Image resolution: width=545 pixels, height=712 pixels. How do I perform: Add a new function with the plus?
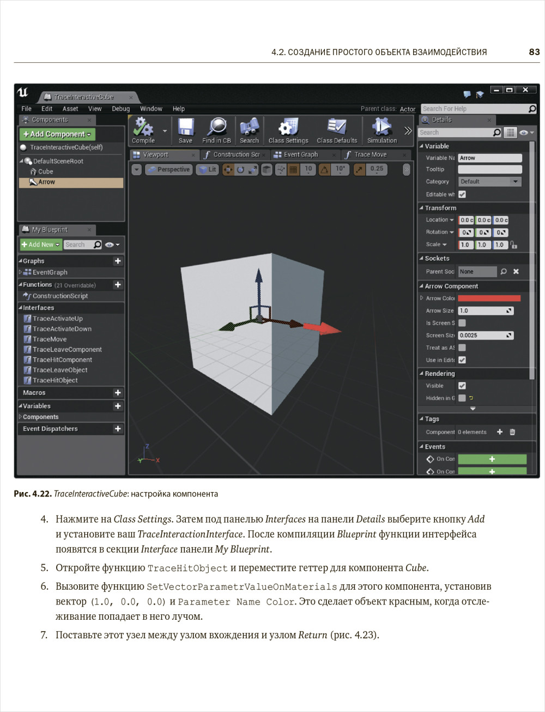[118, 285]
